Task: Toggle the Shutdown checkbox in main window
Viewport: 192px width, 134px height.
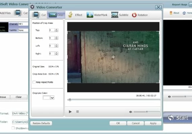Action: (x=13, y=128)
